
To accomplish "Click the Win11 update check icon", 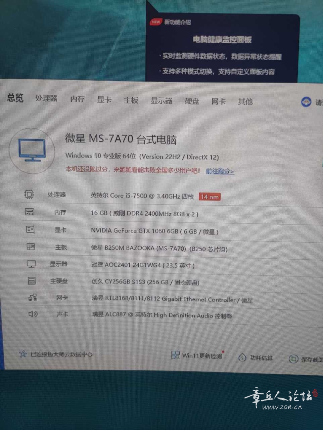I will 175,355.
